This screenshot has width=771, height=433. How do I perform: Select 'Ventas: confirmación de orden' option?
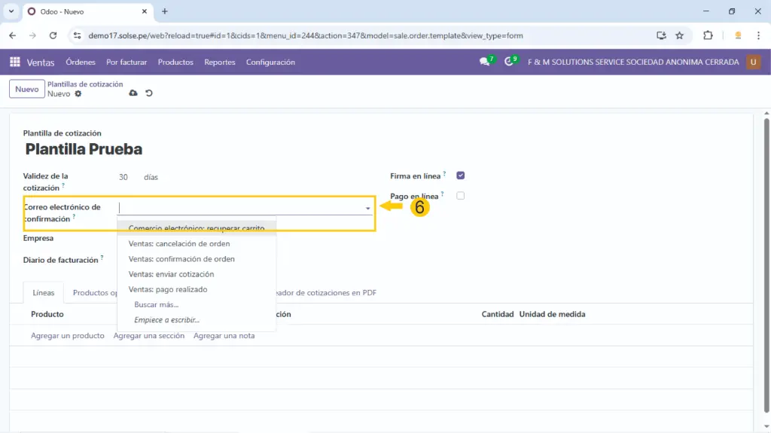(181, 259)
